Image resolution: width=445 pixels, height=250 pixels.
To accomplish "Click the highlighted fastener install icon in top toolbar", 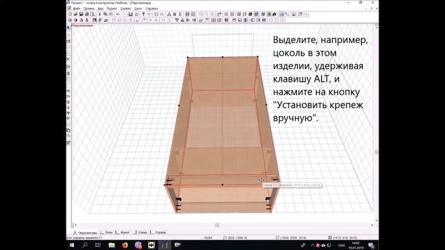I will point(282,14).
